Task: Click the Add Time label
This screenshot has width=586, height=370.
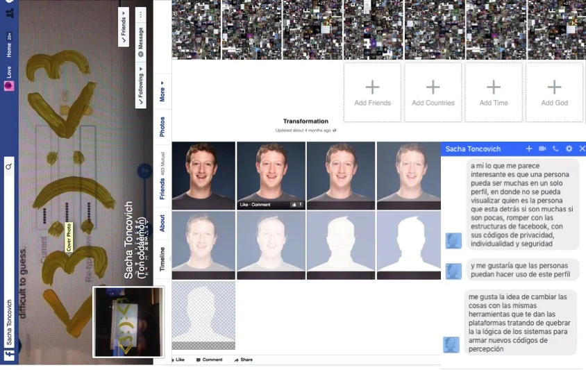Action: (494, 103)
